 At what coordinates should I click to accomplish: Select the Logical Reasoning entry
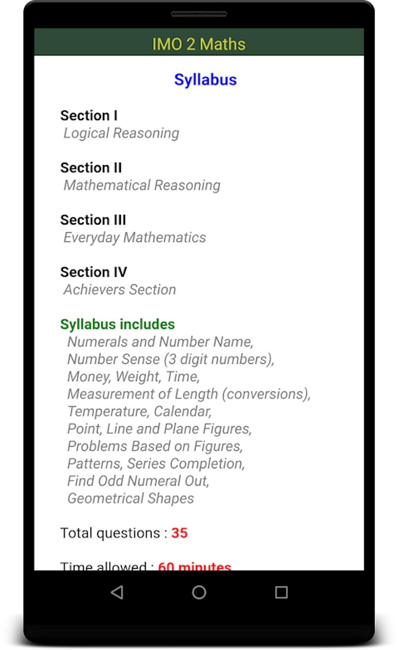pos(121,133)
